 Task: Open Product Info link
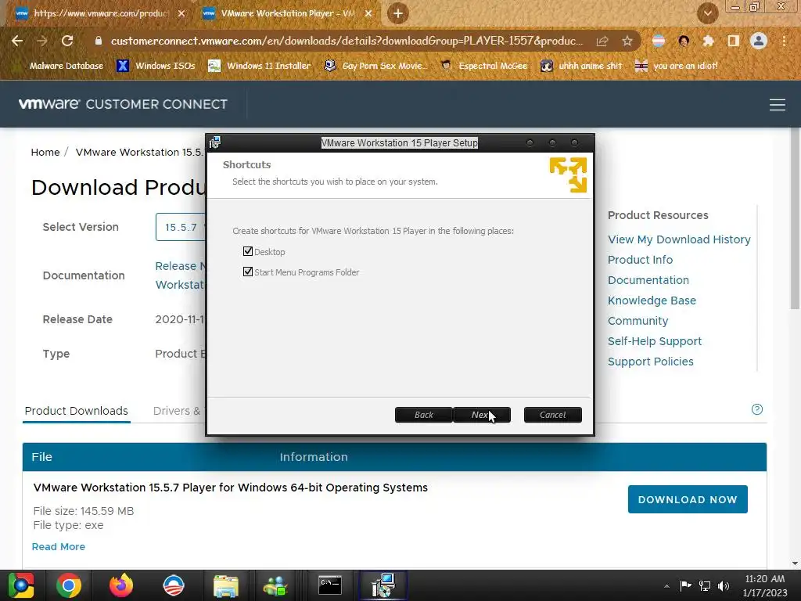pos(640,260)
